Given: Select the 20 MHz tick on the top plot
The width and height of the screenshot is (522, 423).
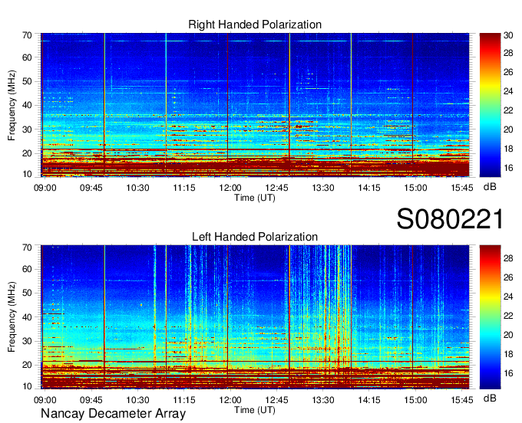Looking at the screenshot, I should [27, 153].
